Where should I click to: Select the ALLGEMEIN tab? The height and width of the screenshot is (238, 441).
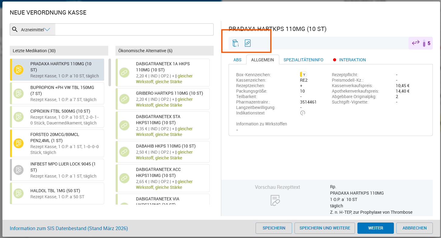[263, 60]
